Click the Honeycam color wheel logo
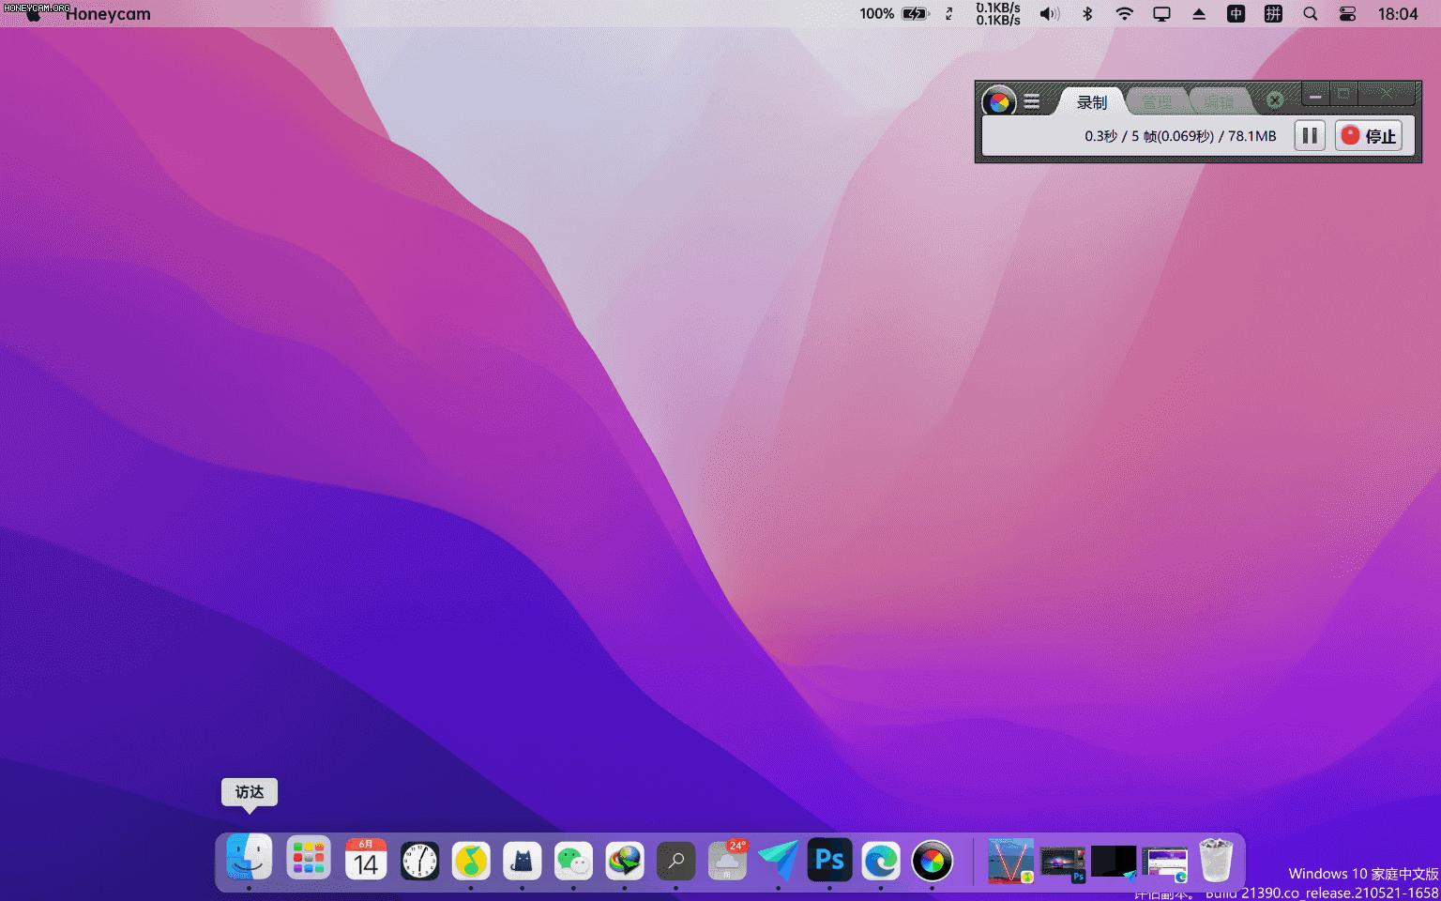1441x901 pixels. 998,101
